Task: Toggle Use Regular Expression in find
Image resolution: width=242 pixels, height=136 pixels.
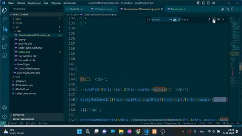Action: [x=179, y=20]
